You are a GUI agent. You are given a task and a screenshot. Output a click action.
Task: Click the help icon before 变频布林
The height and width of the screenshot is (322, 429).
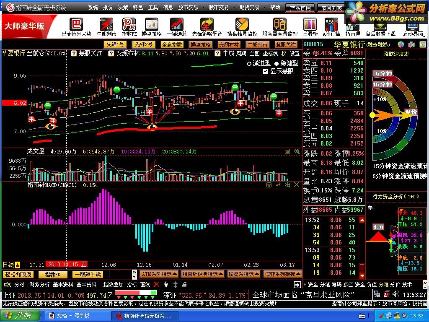(x=111, y=53)
